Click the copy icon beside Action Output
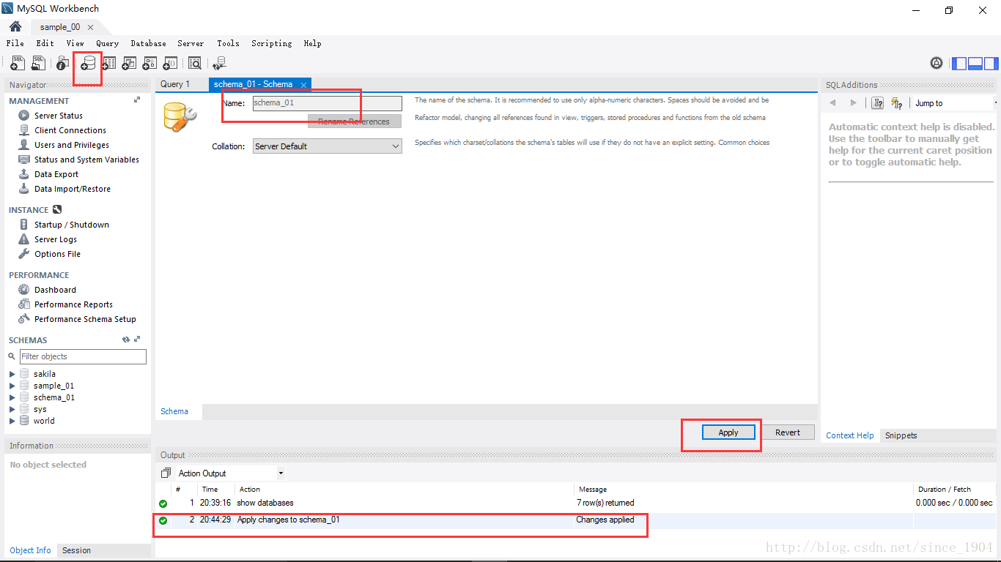Screen dimensions: 1001x562 (166, 473)
